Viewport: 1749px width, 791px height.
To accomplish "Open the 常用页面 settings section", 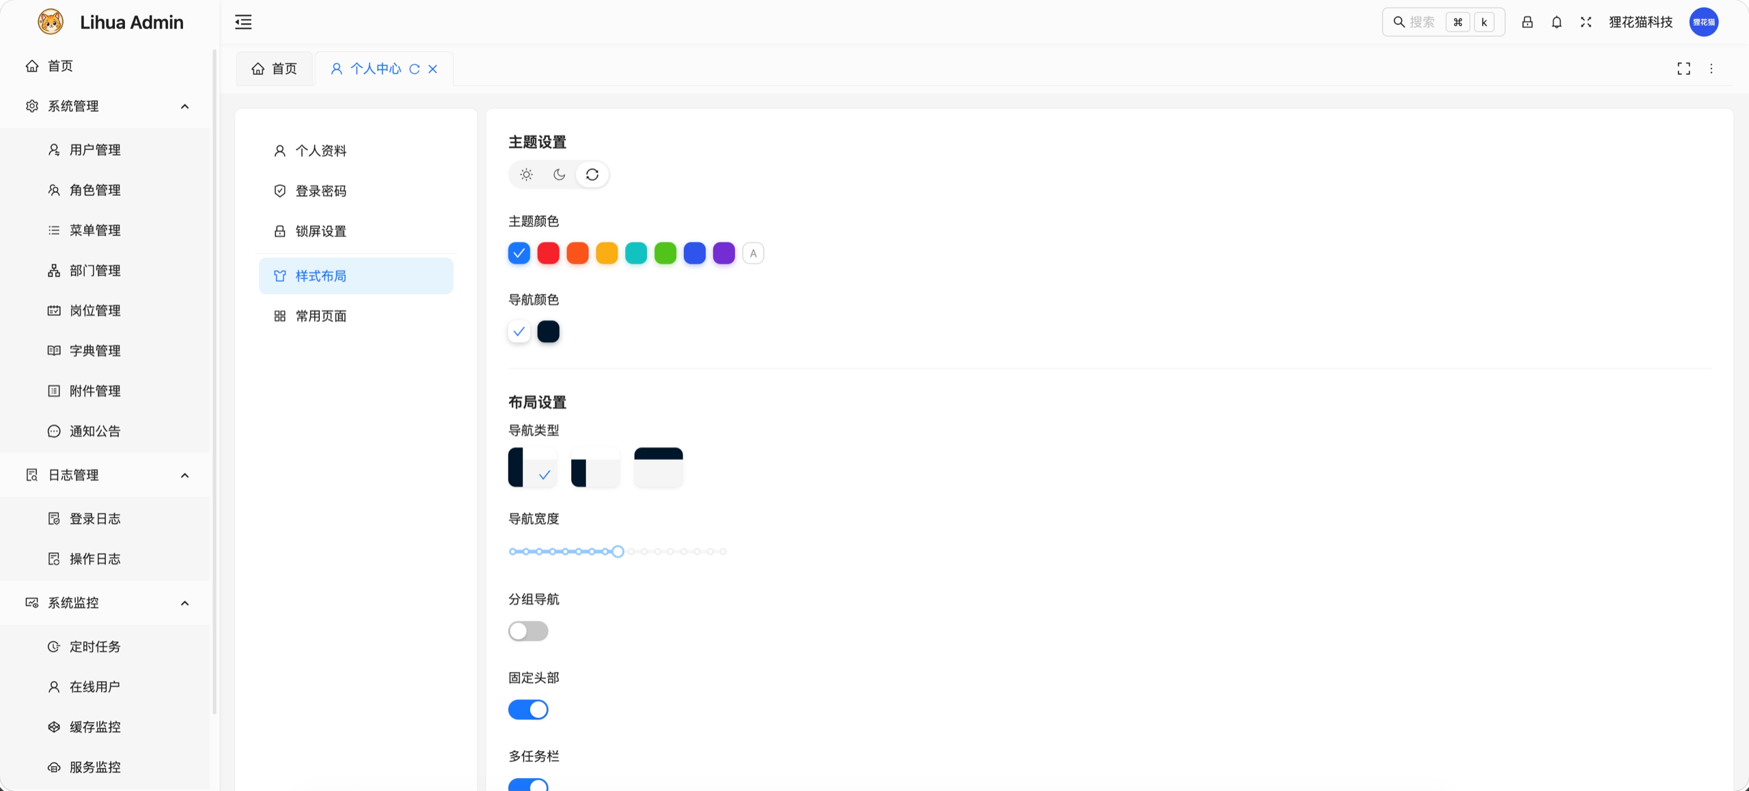I will [356, 316].
